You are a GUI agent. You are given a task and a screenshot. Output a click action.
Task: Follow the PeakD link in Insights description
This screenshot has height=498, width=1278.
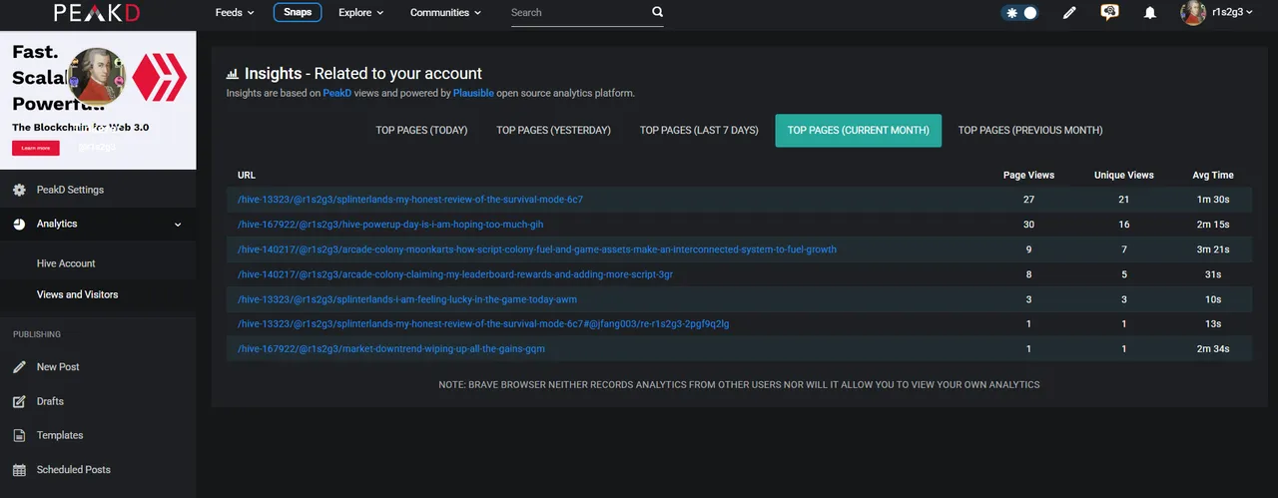tap(336, 93)
